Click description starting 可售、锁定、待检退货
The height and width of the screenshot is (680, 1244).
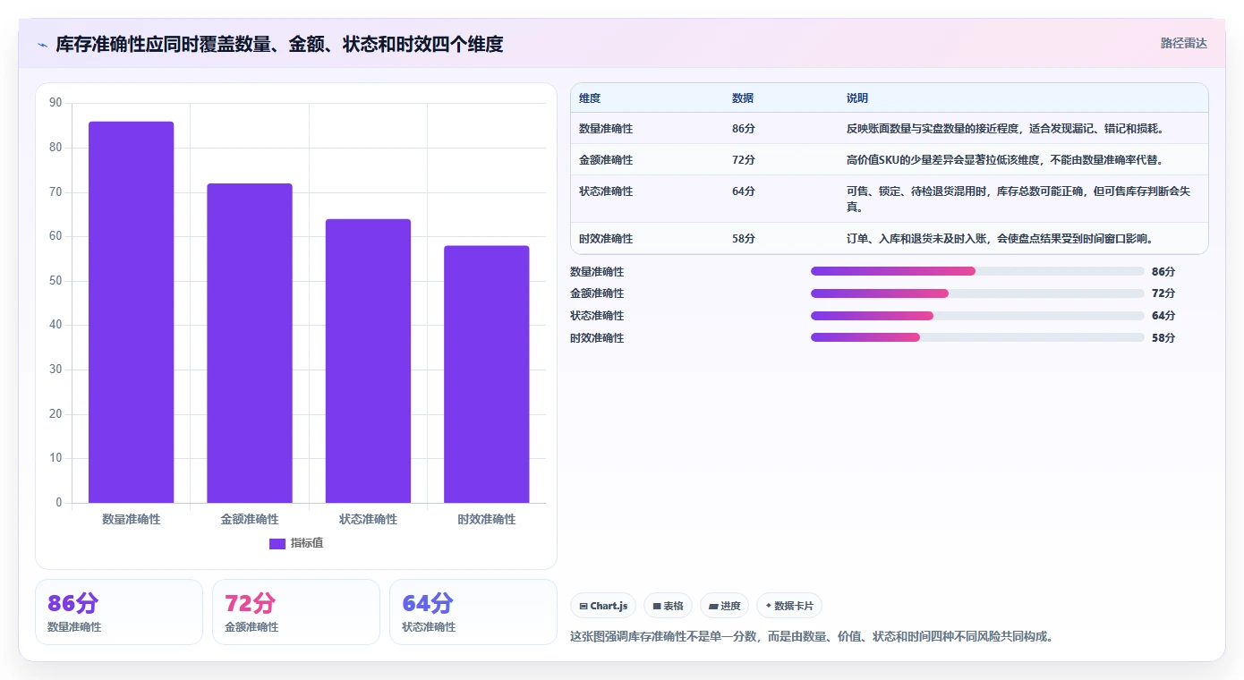pos(1018,200)
